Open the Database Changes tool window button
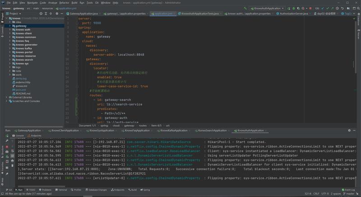361x197 pixels. coord(96,190)
